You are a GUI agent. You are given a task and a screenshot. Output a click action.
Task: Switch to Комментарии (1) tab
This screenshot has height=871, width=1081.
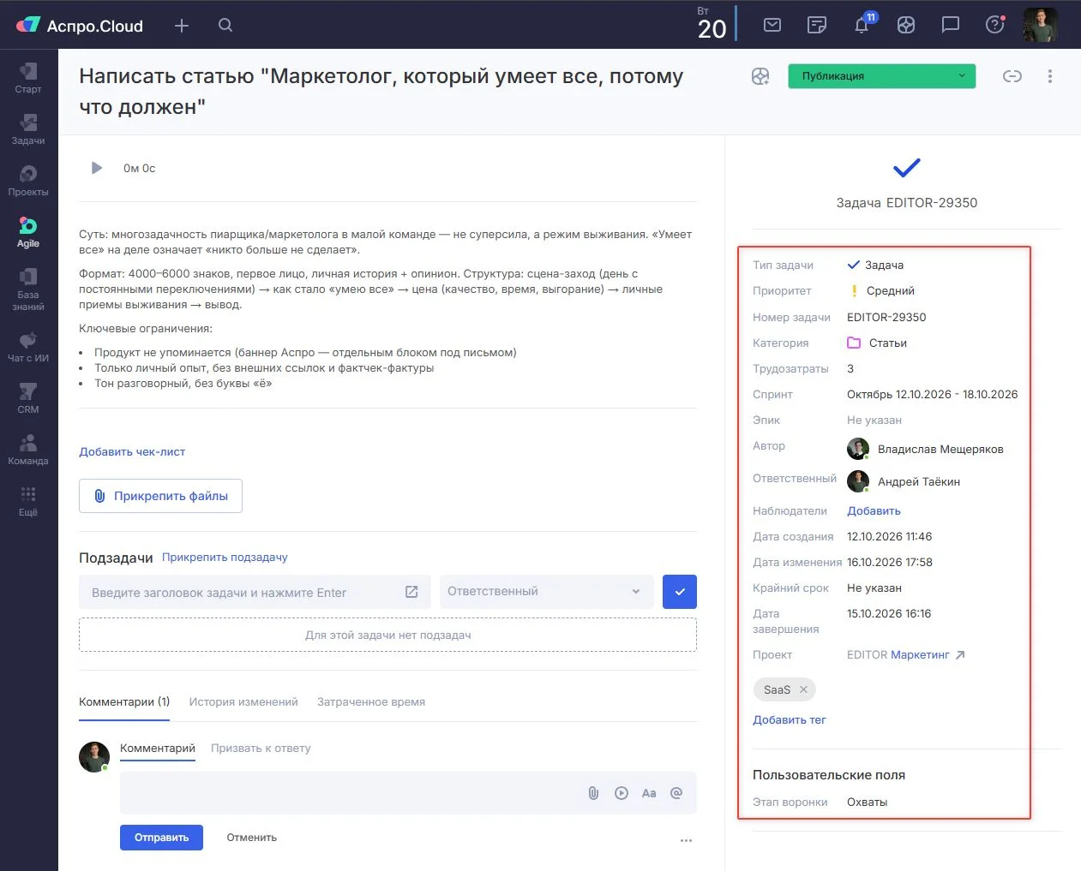click(x=124, y=701)
